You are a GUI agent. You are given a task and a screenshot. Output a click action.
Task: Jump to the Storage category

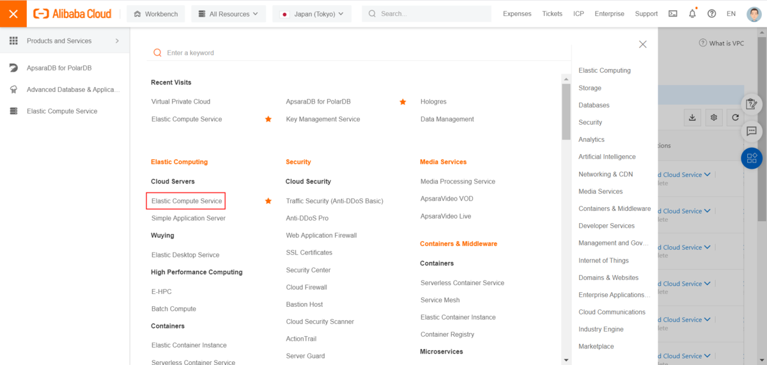tap(590, 88)
